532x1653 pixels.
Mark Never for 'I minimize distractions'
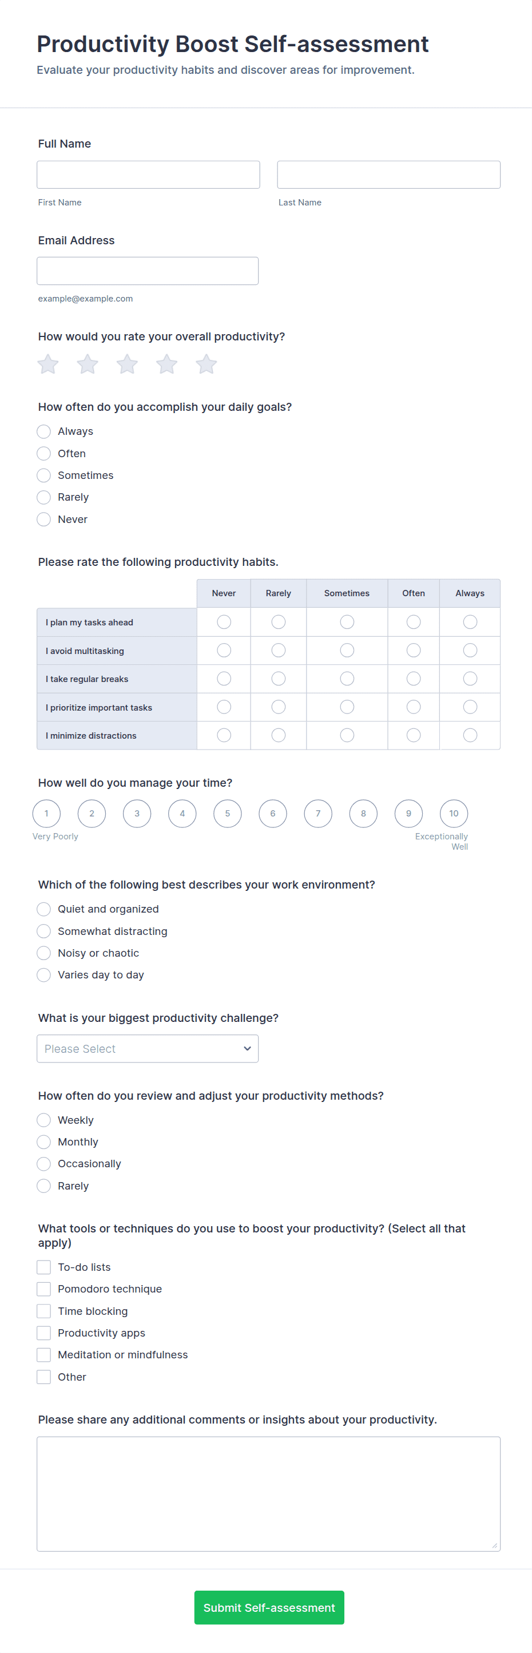(224, 735)
